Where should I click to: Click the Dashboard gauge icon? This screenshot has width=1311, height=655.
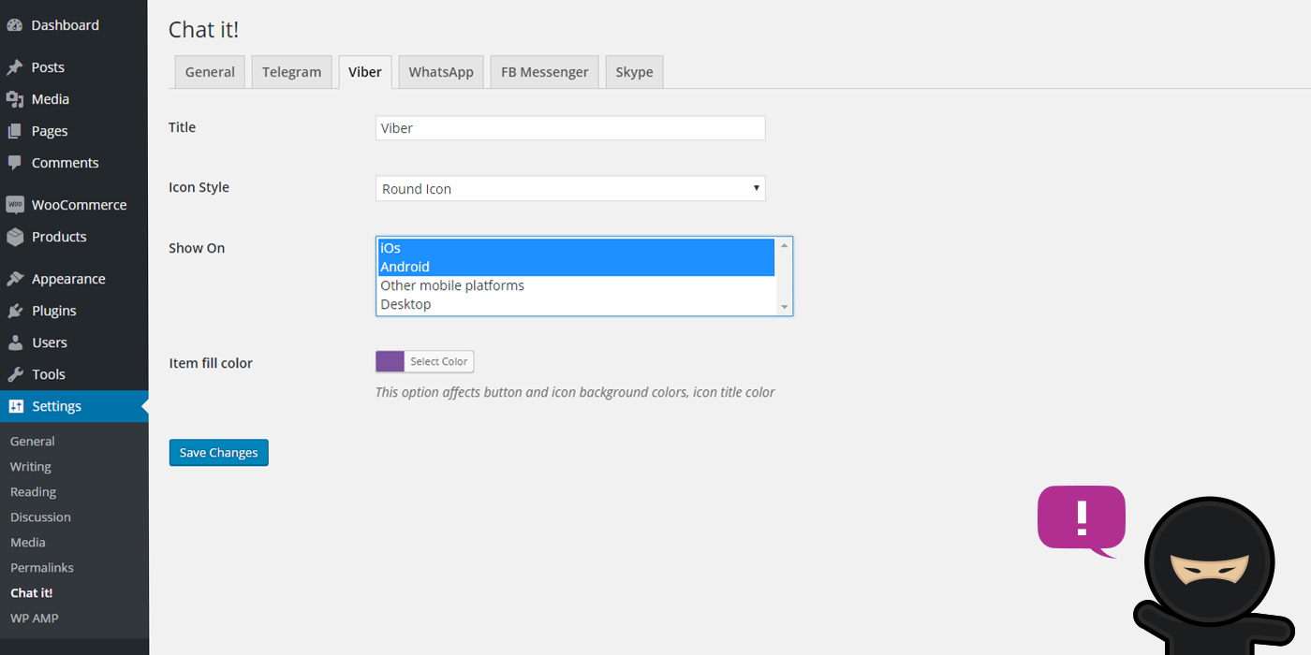pos(15,25)
